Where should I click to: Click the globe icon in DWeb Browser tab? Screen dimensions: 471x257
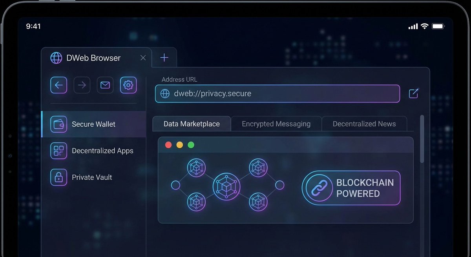pos(57,58)
